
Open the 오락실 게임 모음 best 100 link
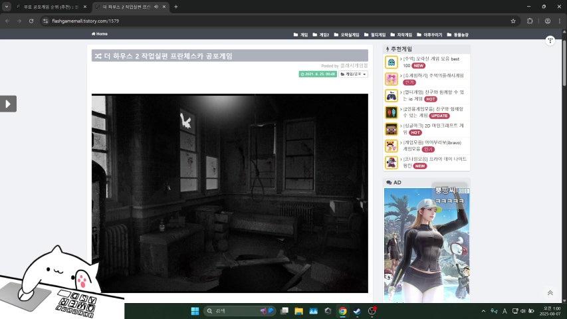[431, 62]
